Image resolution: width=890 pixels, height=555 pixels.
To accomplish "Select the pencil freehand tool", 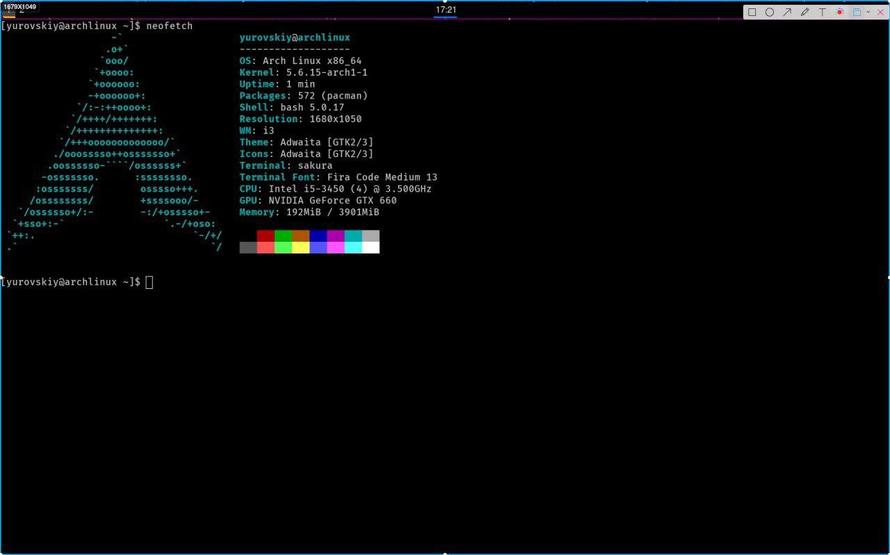I will [804, 12].
